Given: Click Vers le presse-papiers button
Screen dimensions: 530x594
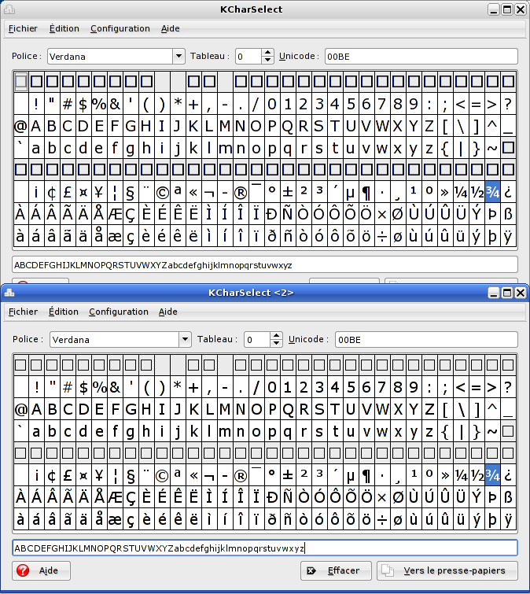Looking at the screenshot, I should (447, 570).
